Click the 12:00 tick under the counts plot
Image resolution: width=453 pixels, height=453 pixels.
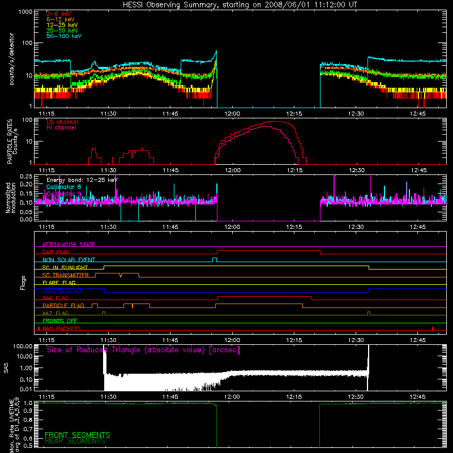(x=232, y=114)
